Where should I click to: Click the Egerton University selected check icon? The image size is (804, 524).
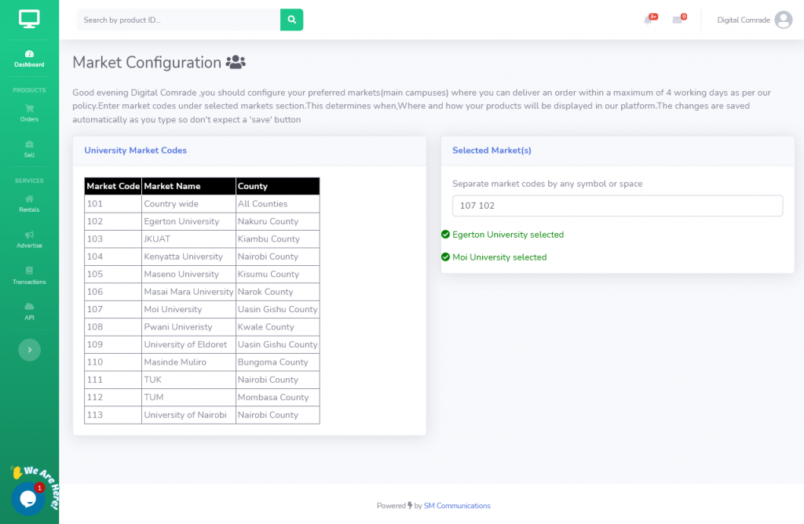(446, 235)
